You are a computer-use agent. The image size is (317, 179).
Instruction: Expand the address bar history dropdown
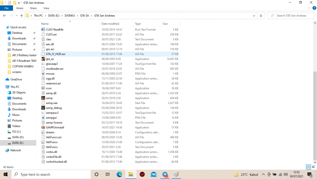[x=254, y=16]
